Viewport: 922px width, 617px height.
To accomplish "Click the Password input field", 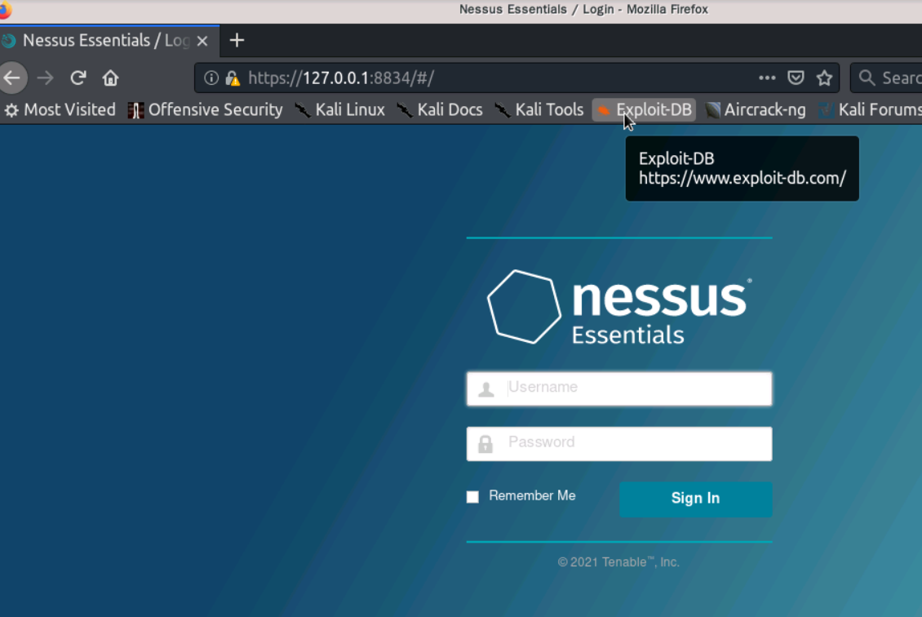I will click(x=619, y=443).
